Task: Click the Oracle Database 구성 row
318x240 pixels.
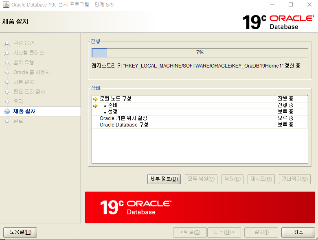Action: coord(200,125)
